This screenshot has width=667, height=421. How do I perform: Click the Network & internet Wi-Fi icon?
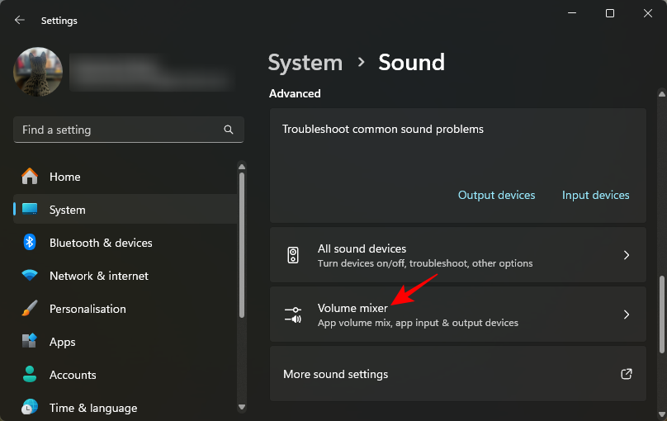click(30, 276)
